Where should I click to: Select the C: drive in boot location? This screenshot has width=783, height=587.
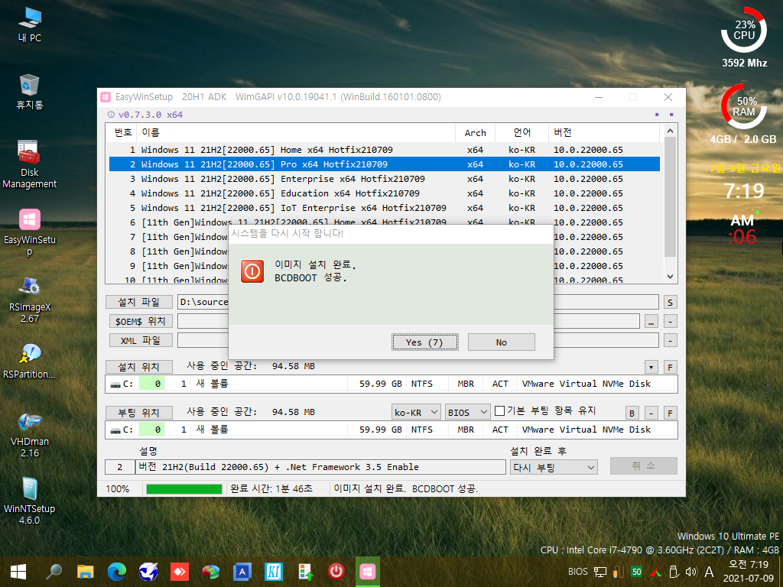[391, 430]
